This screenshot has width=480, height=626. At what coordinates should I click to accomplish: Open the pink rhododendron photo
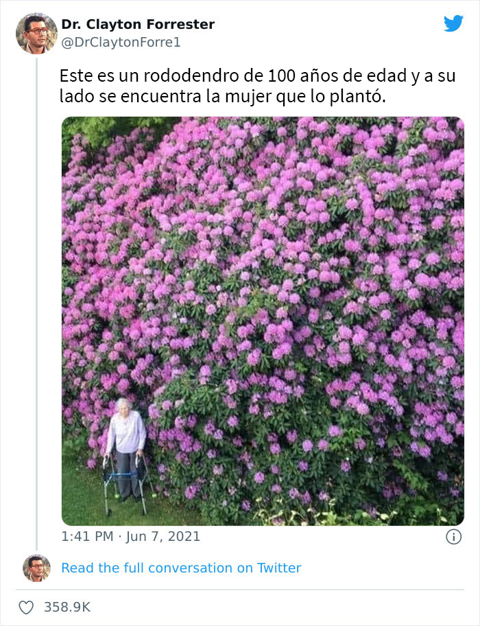point(263,321)
